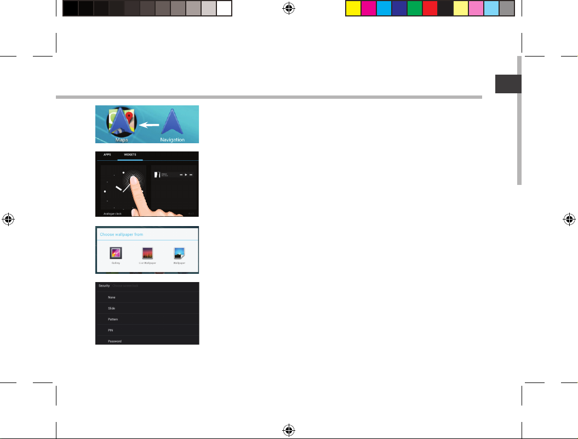578x439 pixels.
Task: Click the magenta color swatch
Action: (x=368, y=8)
